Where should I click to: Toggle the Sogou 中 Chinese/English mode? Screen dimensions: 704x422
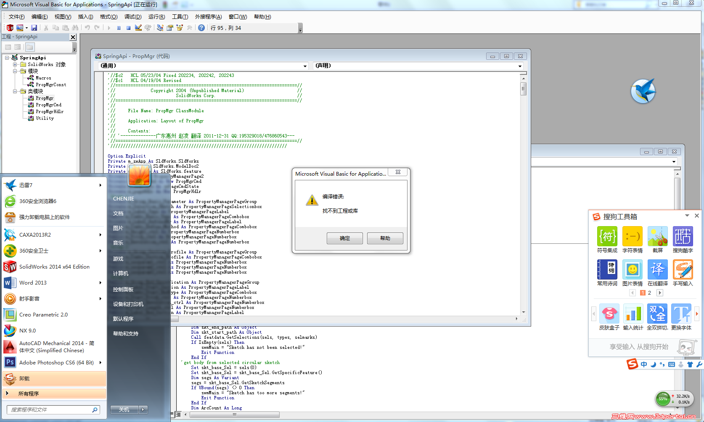coord(644,364)
